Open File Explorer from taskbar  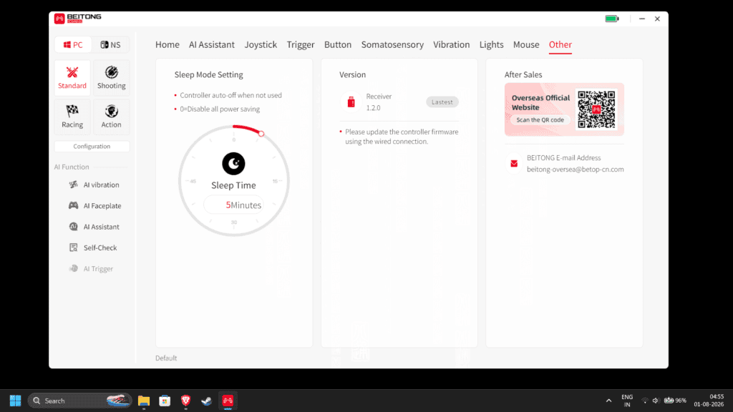[x=143, y=401]
